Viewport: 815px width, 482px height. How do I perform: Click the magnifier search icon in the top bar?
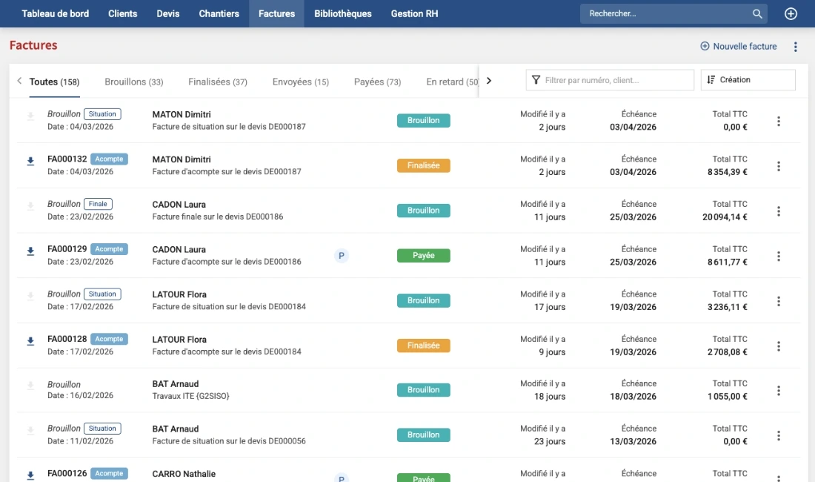tap(757, 14)
